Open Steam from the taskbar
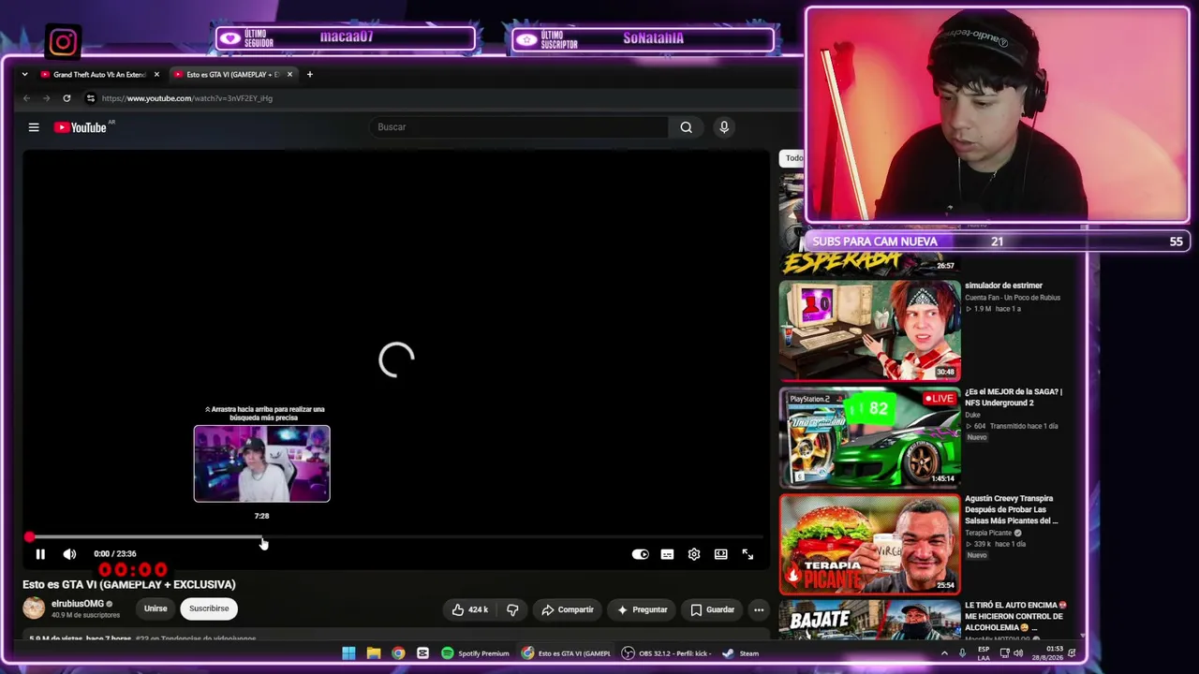1199x674 pixels. click(x=740, y=653)
